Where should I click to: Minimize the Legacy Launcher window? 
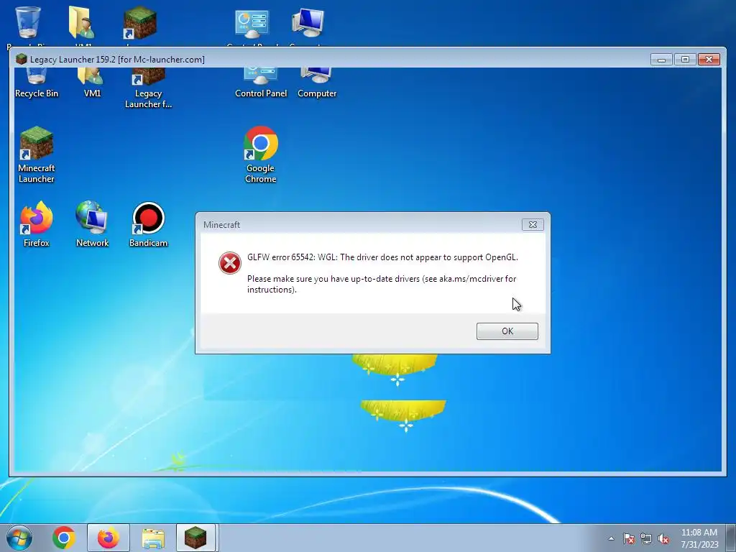pos(661,60)
